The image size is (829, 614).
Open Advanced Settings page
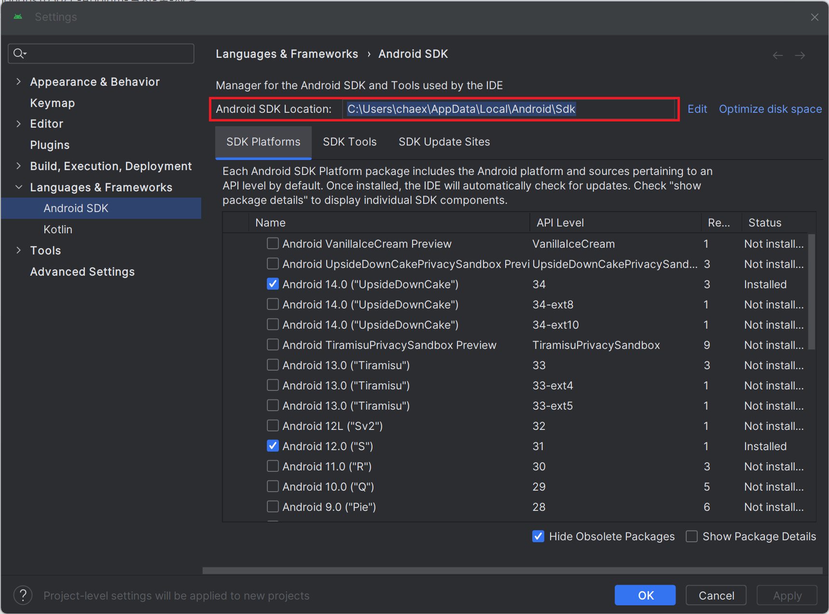[x=83, y=272]
